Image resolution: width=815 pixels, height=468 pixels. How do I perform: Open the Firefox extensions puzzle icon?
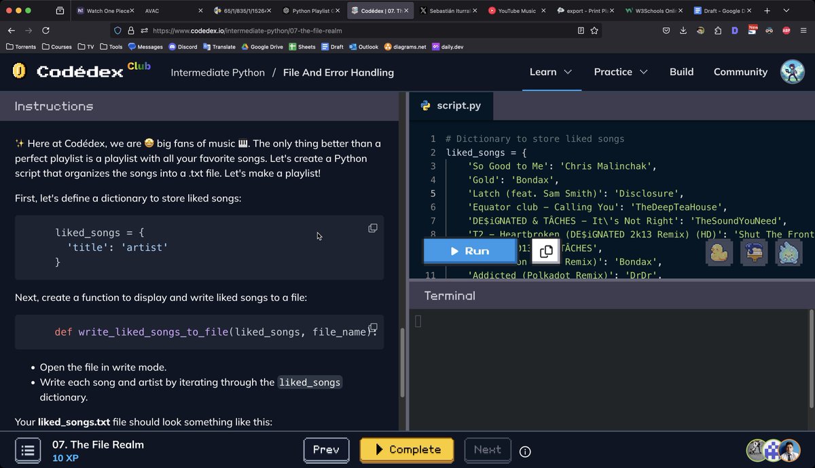pyautogui.click(x=718, y=31)
